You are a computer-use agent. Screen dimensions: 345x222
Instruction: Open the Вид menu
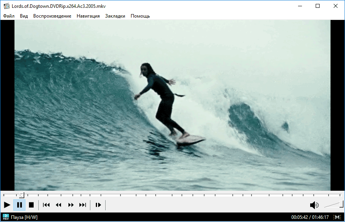coord(24,16)
